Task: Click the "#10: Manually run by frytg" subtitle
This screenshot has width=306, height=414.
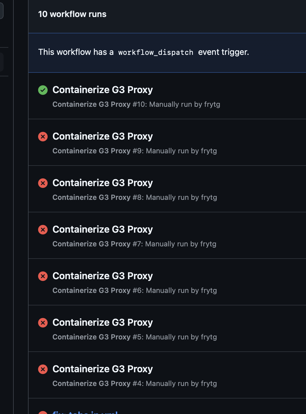Action: (x=176, y=104)
